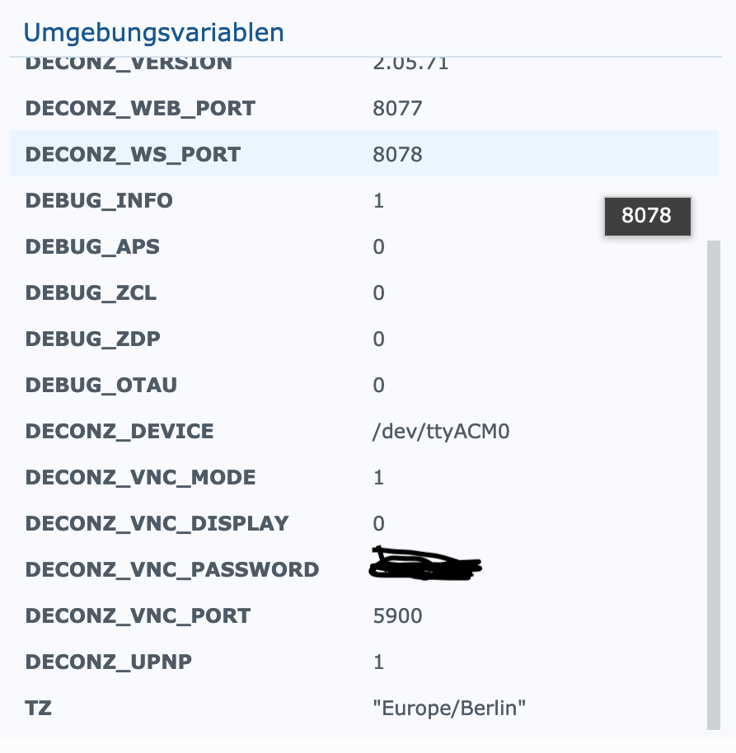Click the 5900 VNC port value
Screen dimensions: 736x753
(x=397, y=615)
